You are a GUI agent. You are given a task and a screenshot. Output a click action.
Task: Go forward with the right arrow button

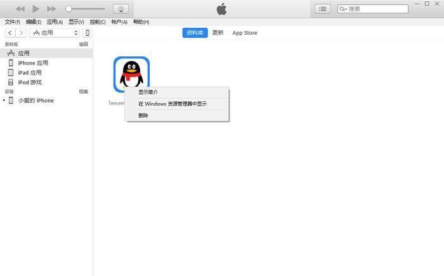(21, 33)
